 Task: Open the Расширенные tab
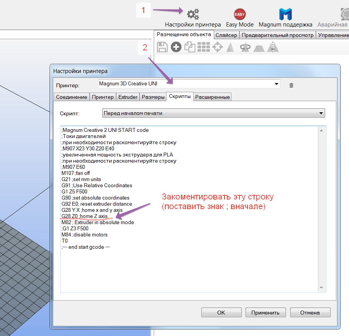212,97
